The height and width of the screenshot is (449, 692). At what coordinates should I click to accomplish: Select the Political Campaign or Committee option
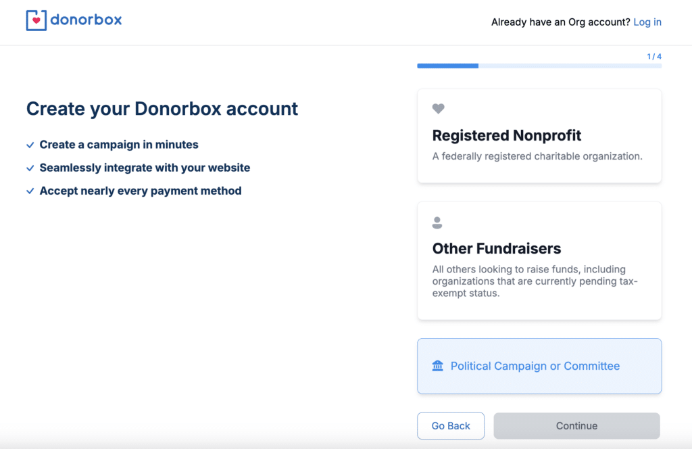(539, 365)
